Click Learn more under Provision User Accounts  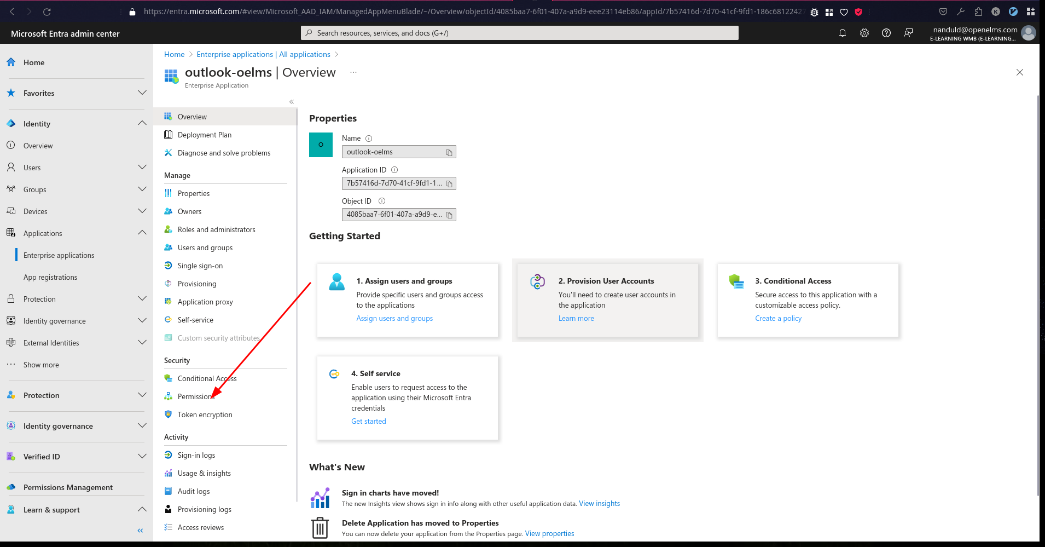576,318
